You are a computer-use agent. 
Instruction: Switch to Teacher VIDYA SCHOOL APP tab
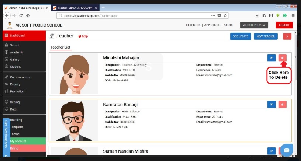(x=75, y=8)
